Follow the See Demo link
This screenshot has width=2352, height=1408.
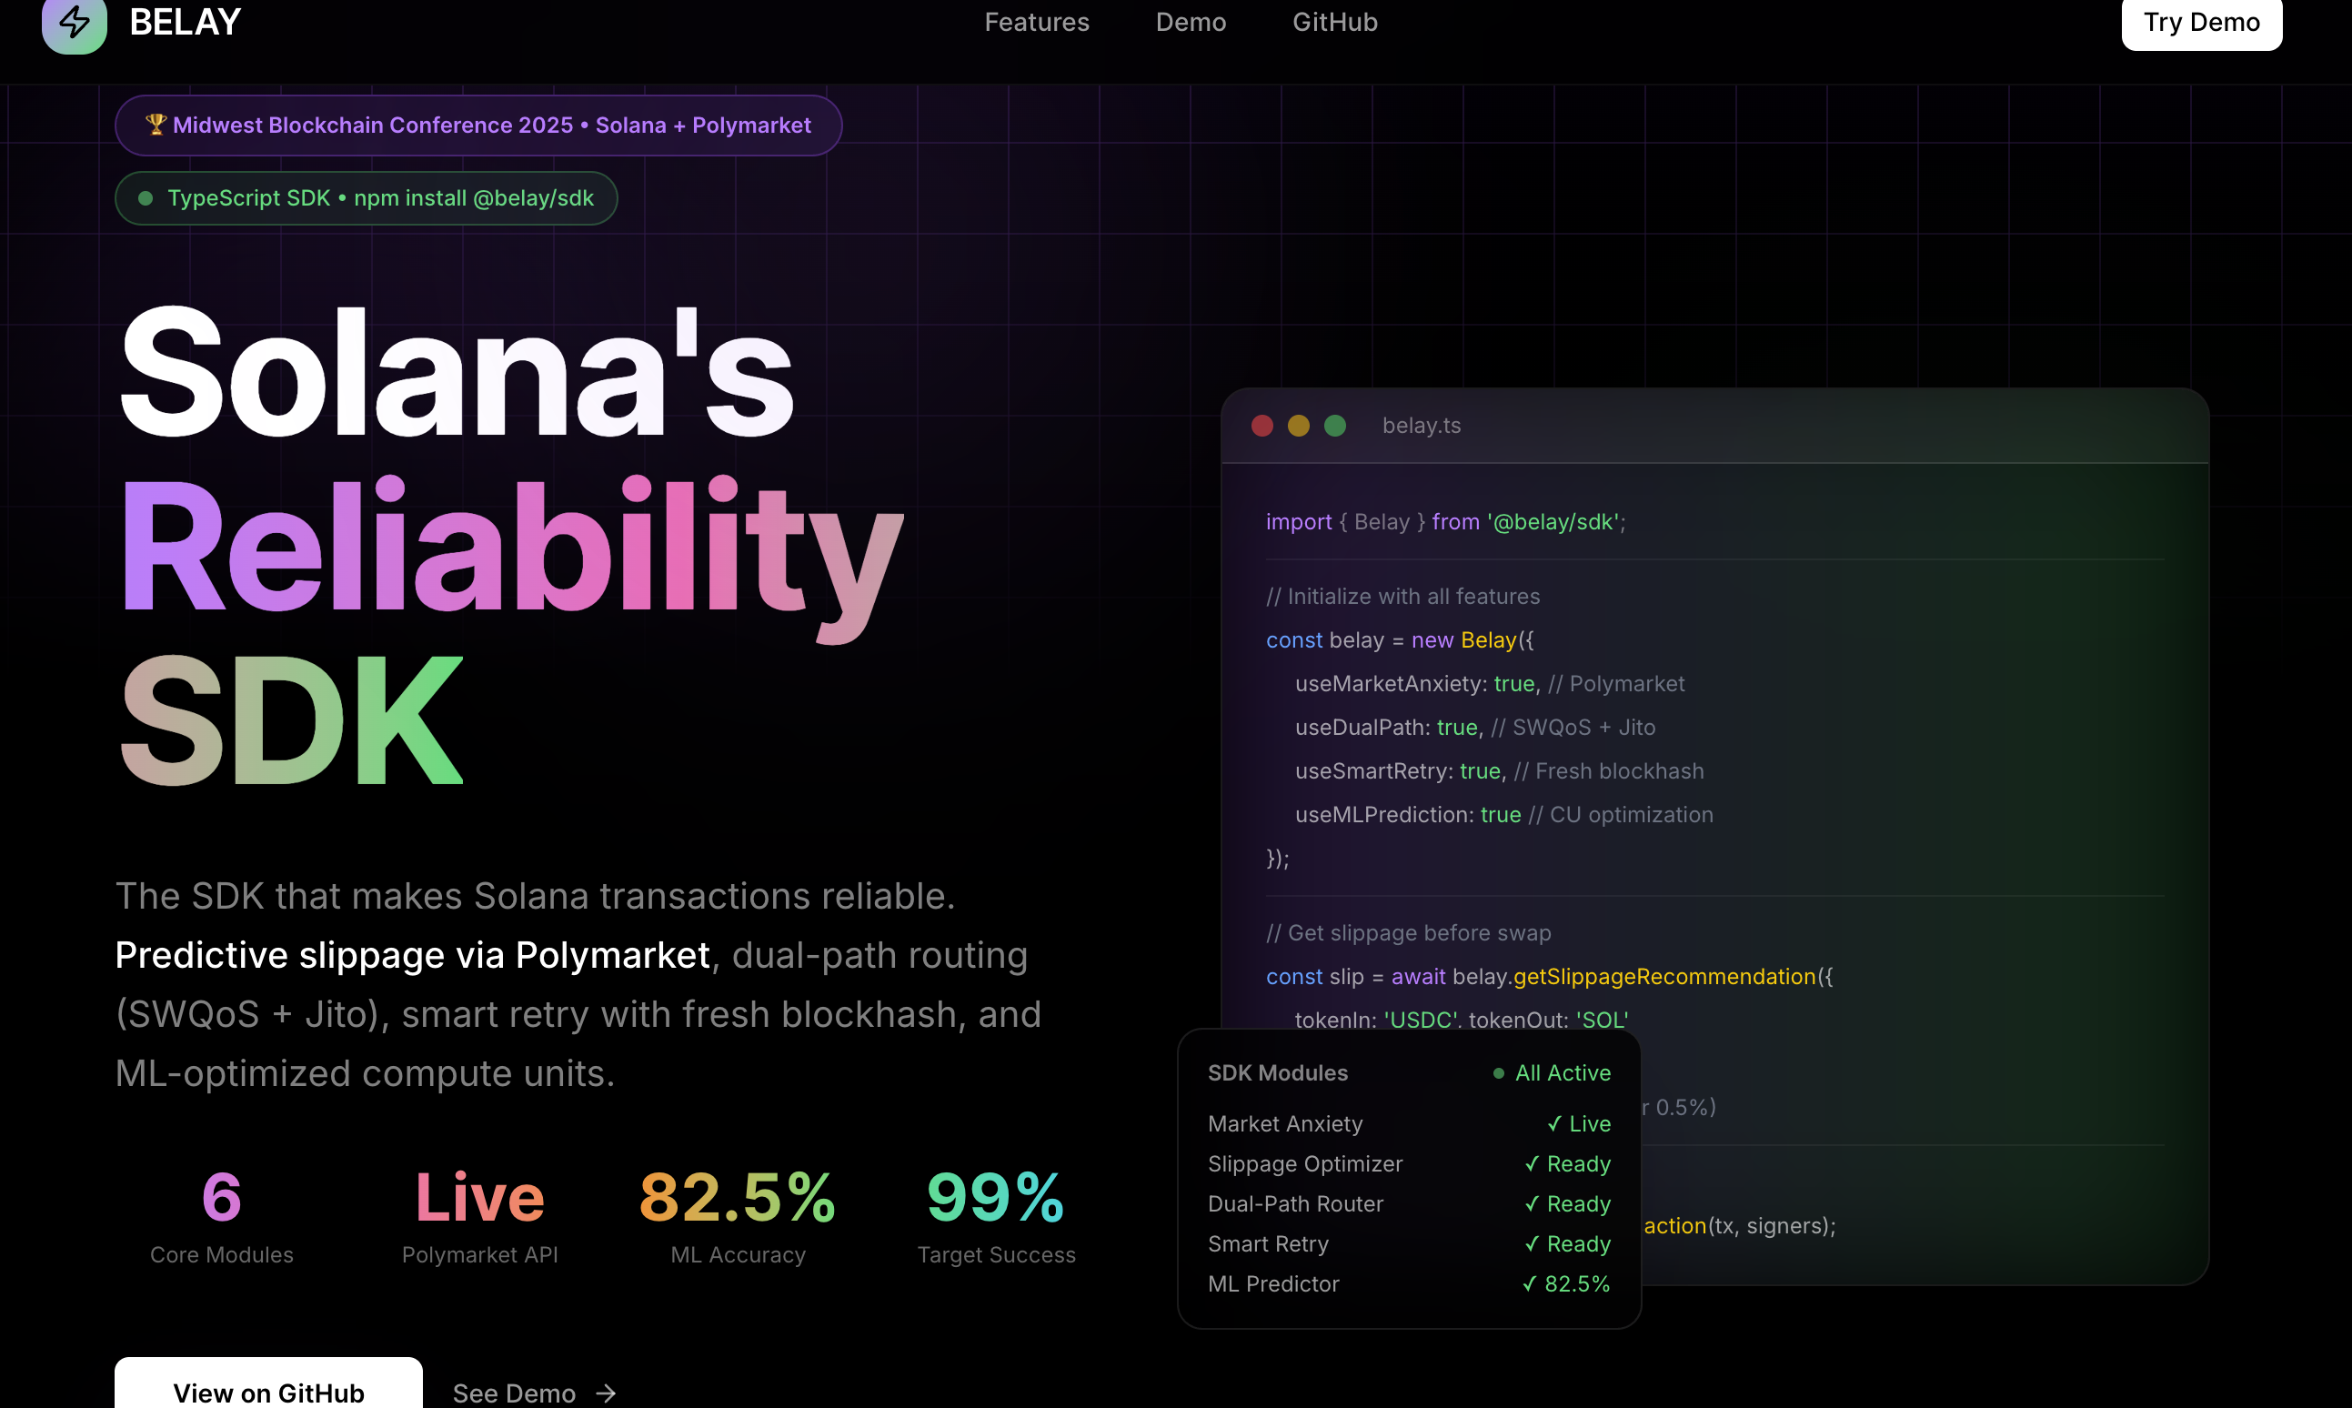point(514,1393)
